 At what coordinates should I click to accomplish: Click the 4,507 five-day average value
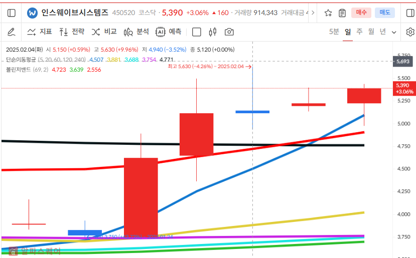96,60
